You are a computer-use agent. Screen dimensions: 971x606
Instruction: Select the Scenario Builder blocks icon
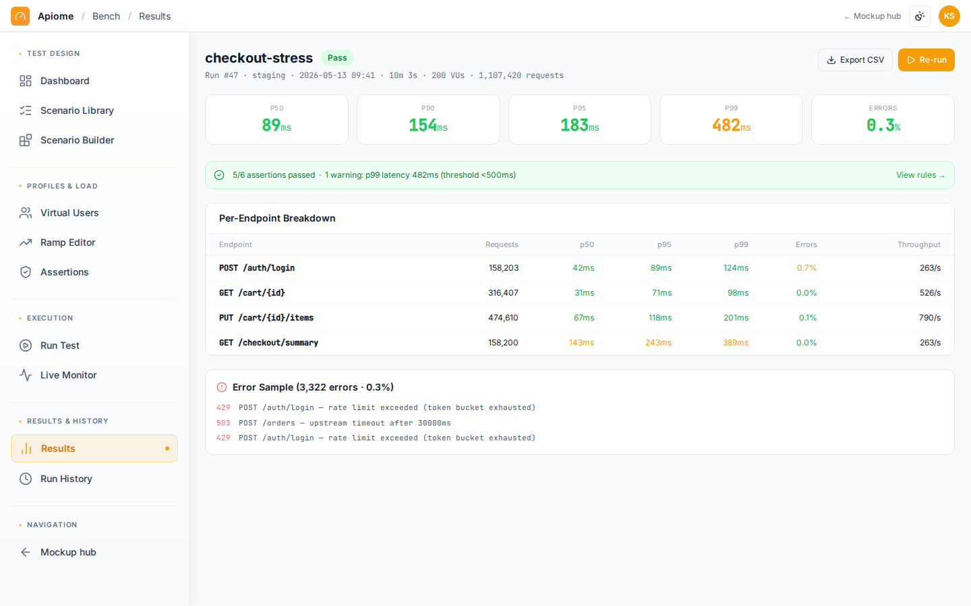click(x=26, y=140)
